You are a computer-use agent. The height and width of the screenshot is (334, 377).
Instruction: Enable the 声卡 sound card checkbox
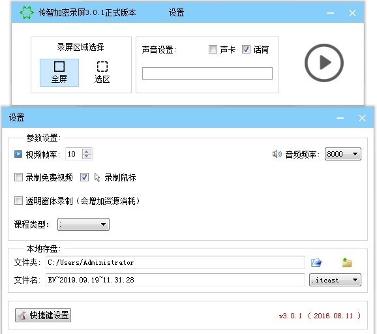click(213, 50)
